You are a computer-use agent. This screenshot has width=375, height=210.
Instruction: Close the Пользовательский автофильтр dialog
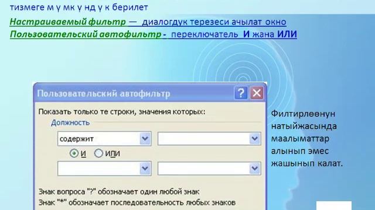257,93
